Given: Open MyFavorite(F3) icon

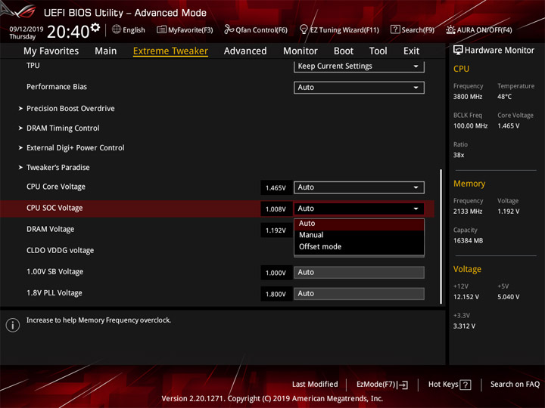Looking at the screenshot, I should (x=161, y=29).
